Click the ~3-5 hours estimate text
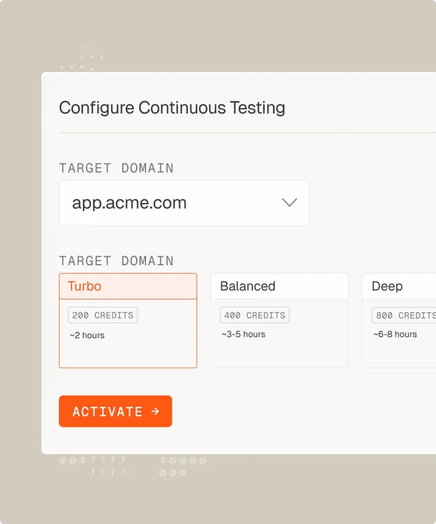Image resolution: width=436 pixels, height=524 pixels. click(244, 334)
